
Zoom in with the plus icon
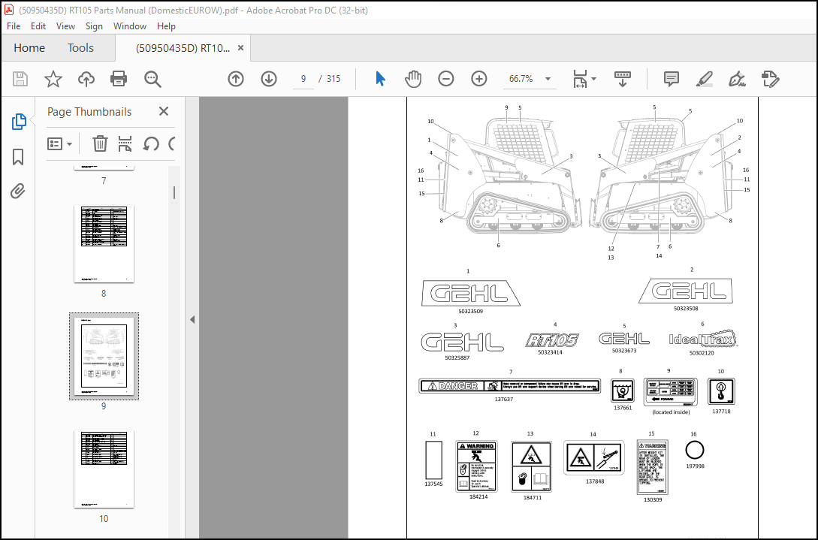pyautogui.click(x=479, y=79)
